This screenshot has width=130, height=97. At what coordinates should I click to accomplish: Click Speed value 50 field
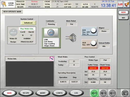(x=105, y=82)
